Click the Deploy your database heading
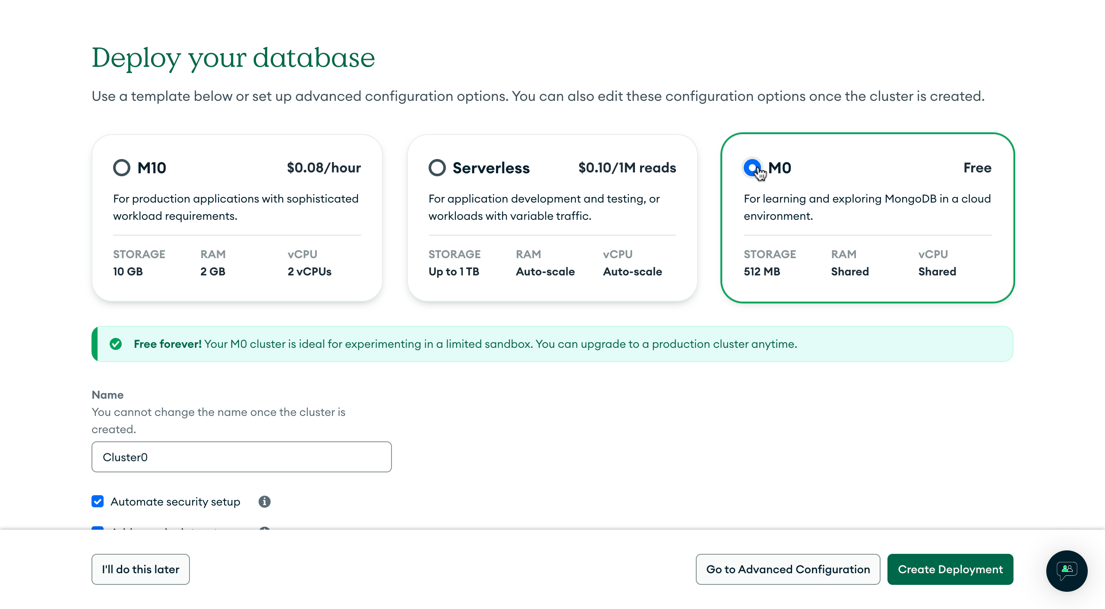The image size is (1105, 609). (233, 57)
